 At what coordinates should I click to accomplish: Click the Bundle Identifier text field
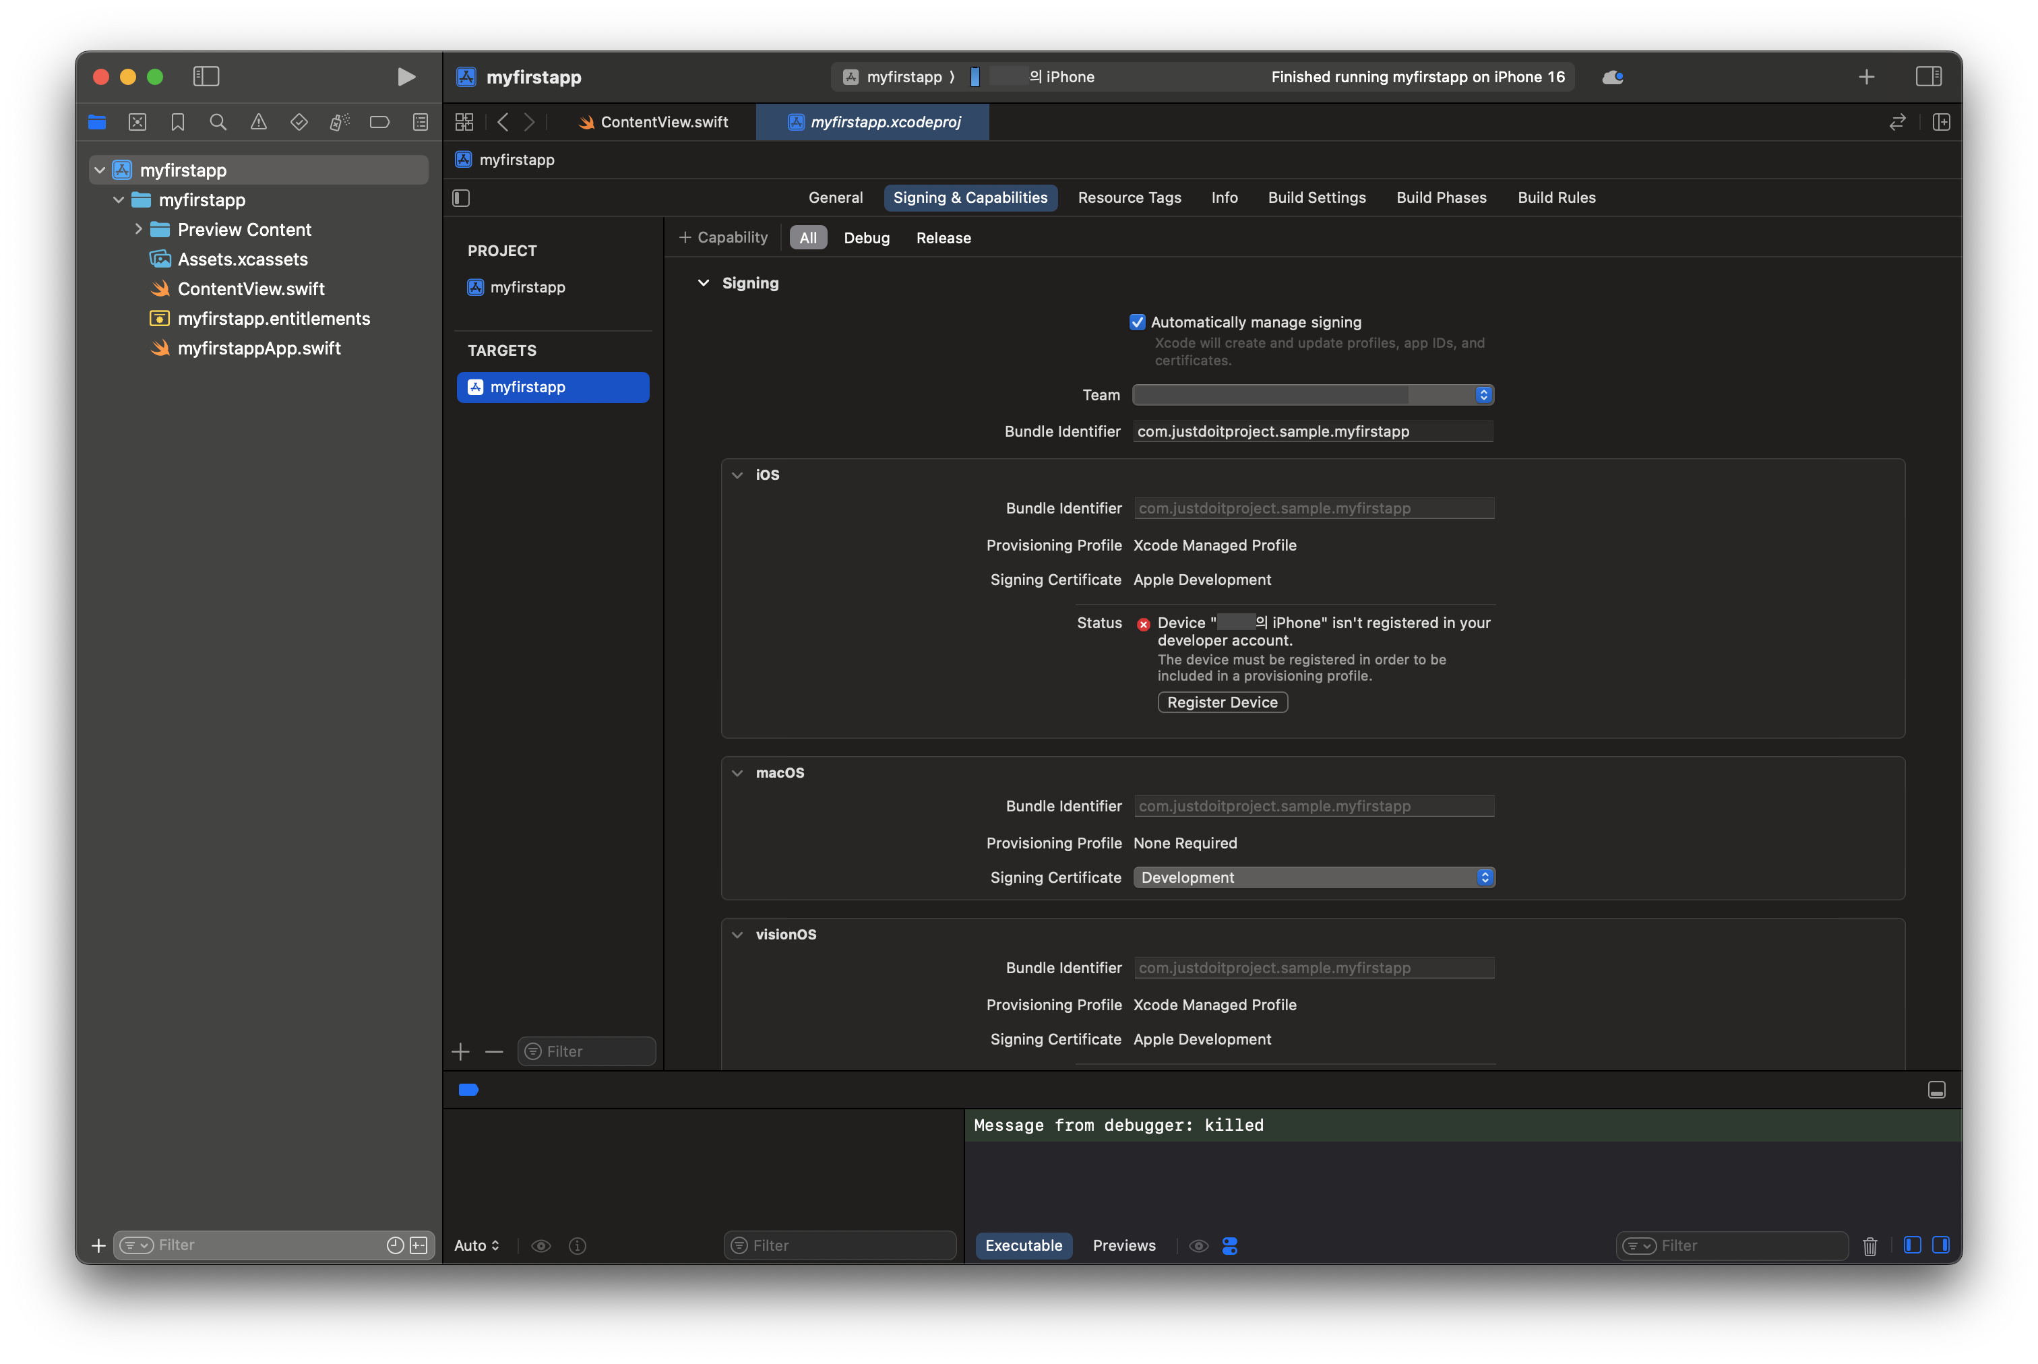pos(1311,431)
